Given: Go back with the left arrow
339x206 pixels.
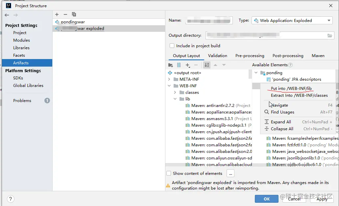Looking at the screenshot, I should [7, 15].
